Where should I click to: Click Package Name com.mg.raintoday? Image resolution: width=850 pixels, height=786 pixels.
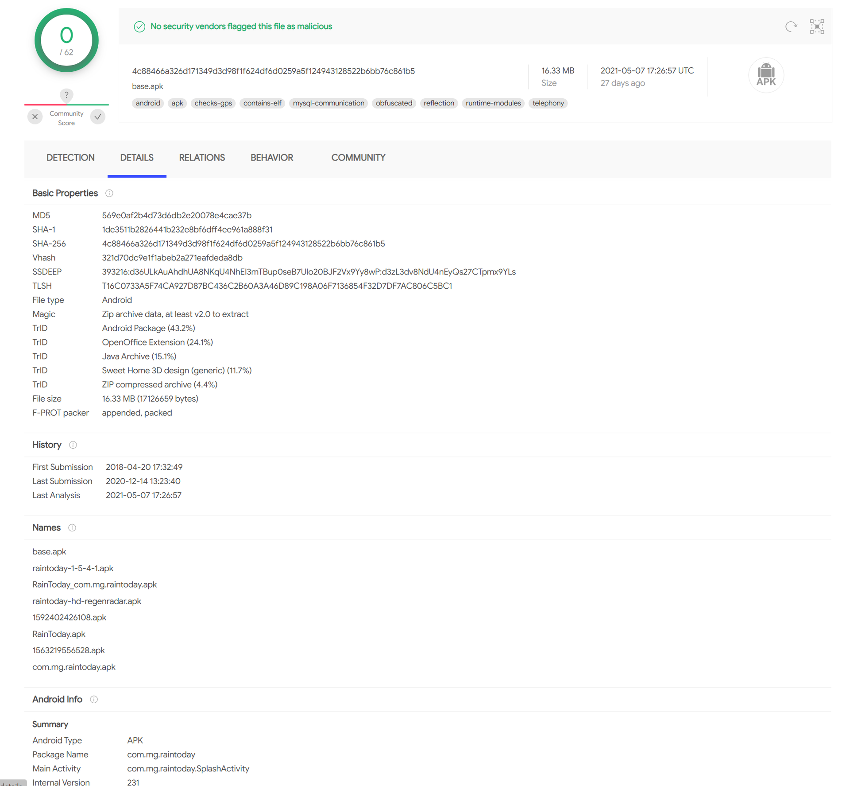pos(161,755)
